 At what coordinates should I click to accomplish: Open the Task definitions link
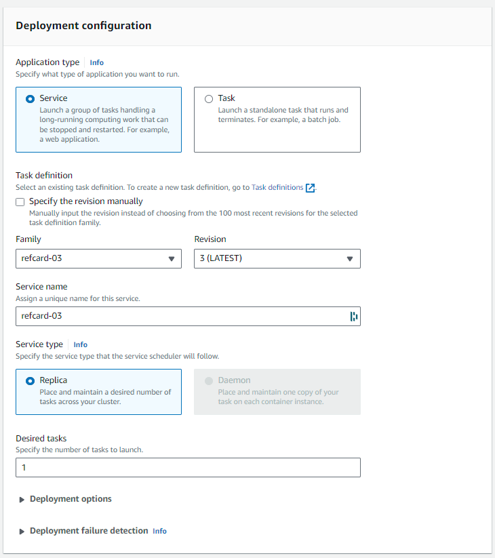click(x=277, y=187)
